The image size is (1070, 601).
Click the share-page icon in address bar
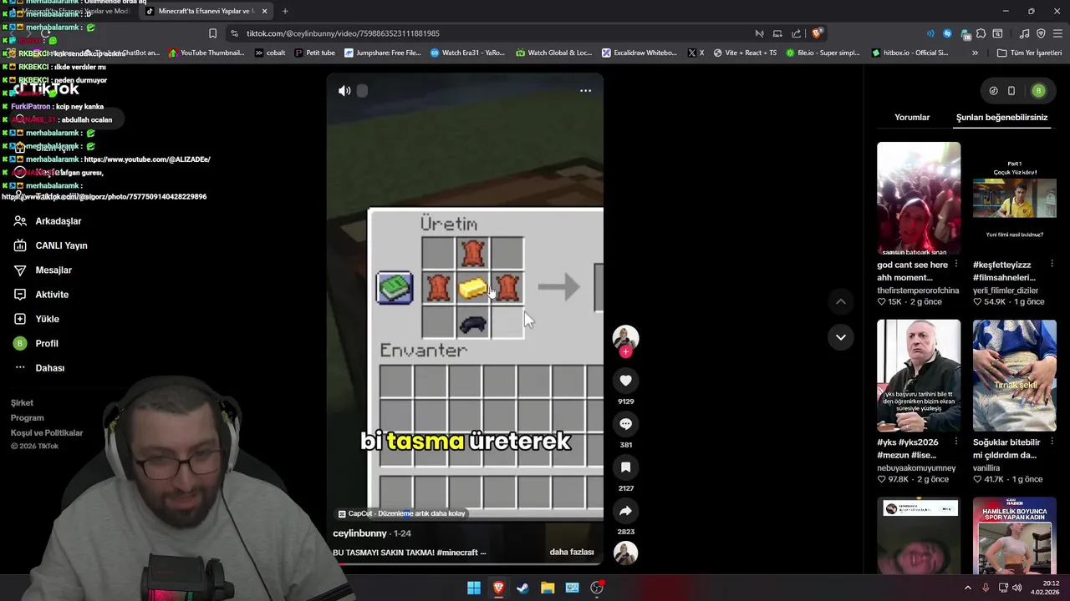point(796,33)
